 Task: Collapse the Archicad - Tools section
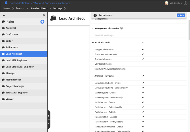tap(93, 42)
